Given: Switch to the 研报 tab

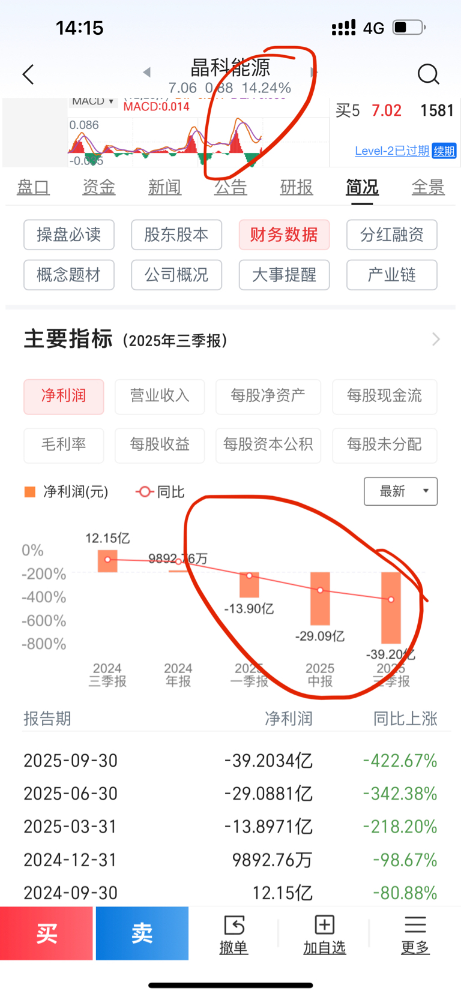Looking at the screenshot, I should (x=297, y=187).
